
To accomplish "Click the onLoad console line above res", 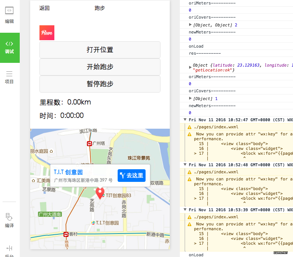I will 196,46.
